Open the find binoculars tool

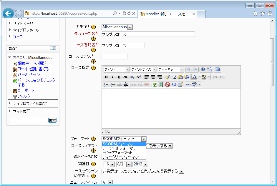203,69
